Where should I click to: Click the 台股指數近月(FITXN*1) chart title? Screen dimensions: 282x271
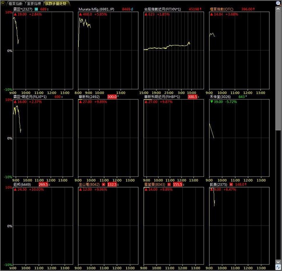tap(163, 9)
